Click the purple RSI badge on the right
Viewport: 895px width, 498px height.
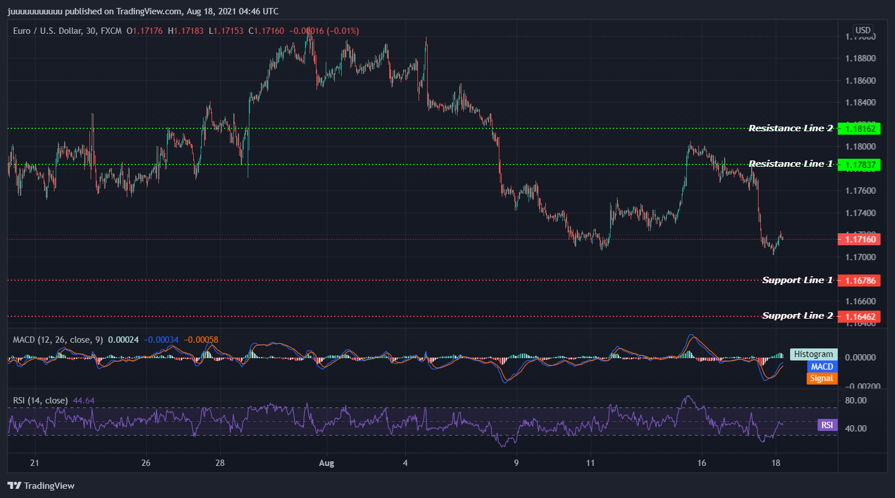click(x=827, y=425)
